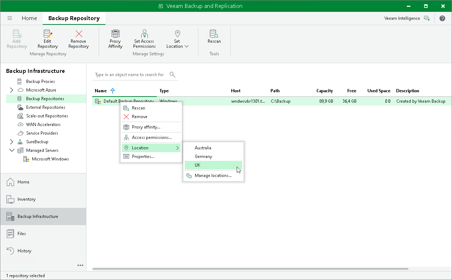Sort by the Path column header

275,91
